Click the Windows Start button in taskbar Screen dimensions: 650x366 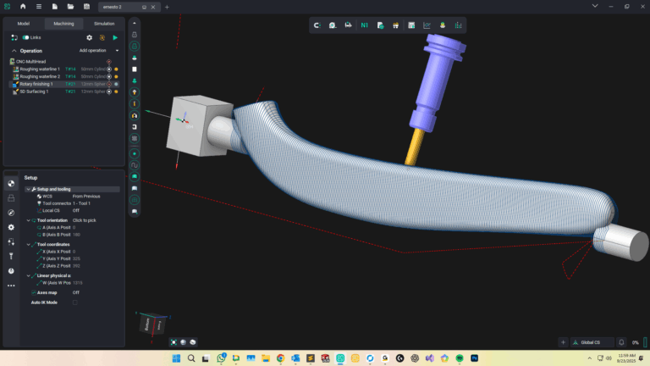[x=175, y=358]
